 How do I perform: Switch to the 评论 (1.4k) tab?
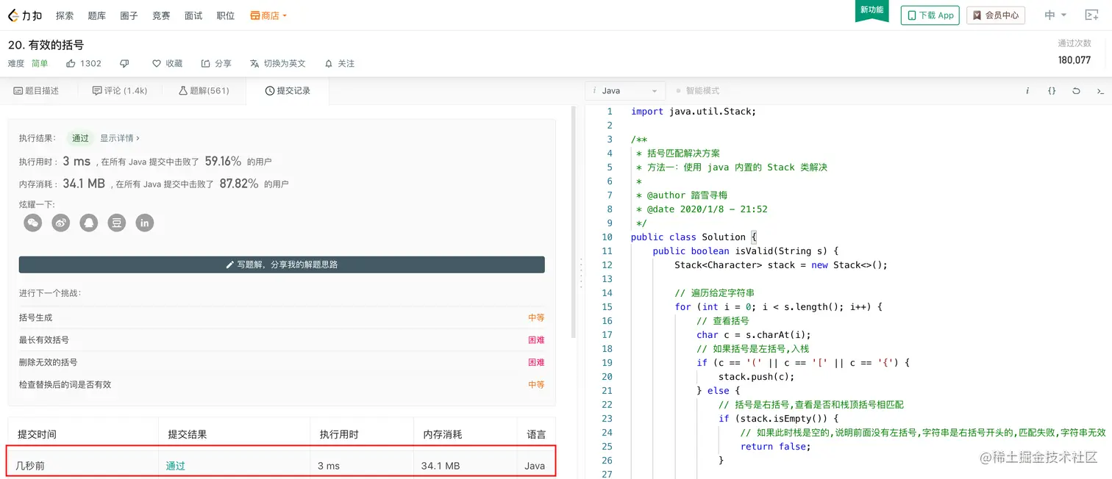coord(120,91)
